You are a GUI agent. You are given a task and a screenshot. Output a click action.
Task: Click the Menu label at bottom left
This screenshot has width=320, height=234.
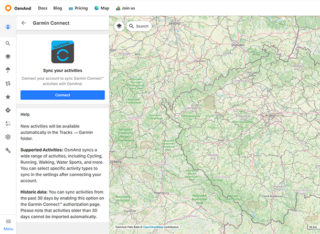[8, 229]
